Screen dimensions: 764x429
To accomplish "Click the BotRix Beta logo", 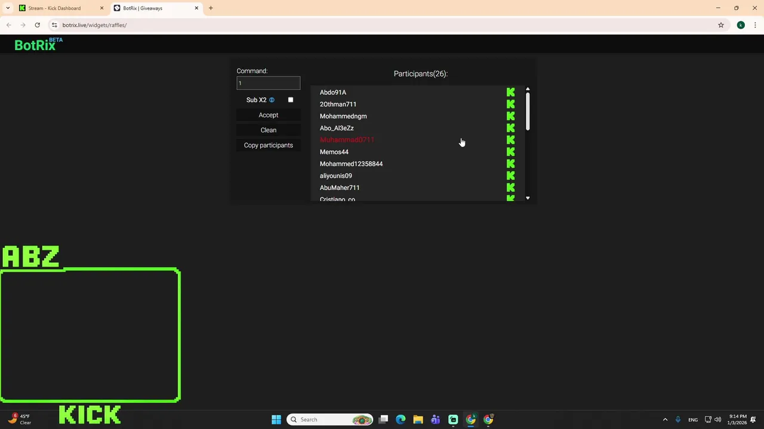I will (38, 44).
